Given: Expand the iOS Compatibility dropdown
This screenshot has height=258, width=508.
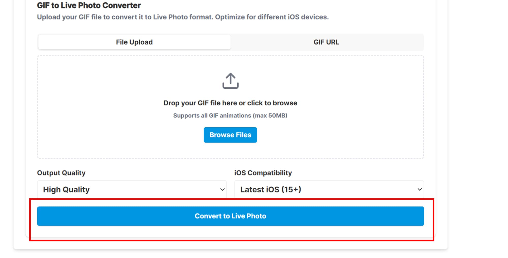Looking at the screenshot, I should [329, 189].
